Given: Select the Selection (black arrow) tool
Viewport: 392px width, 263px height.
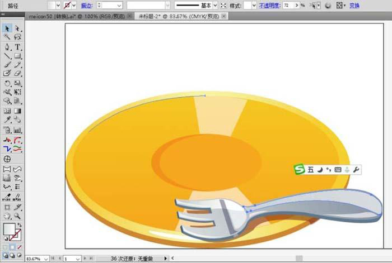Looking at the screenshot, I should [7, 28].
